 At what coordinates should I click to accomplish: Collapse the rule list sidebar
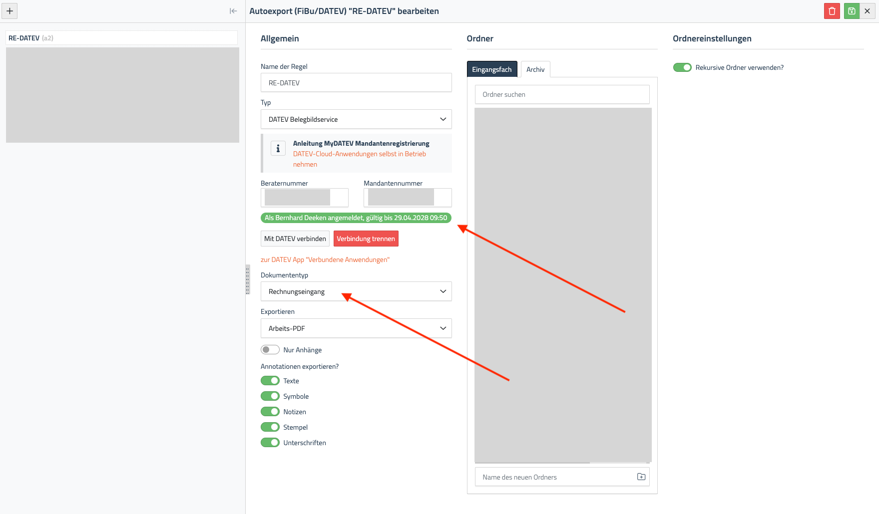click(233, 11)
